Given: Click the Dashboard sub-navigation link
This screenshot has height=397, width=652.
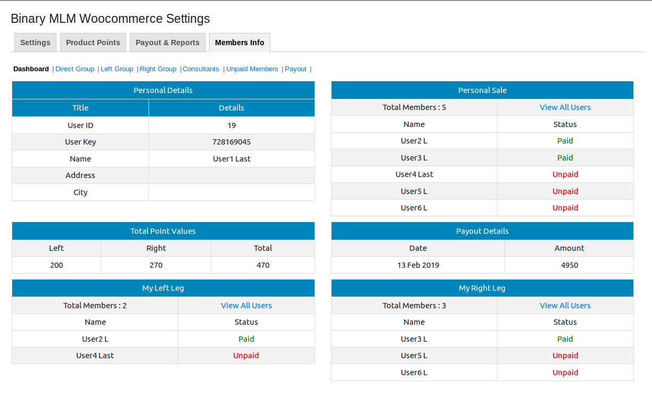Looking at the screenshot, I should tap(31, 69).
